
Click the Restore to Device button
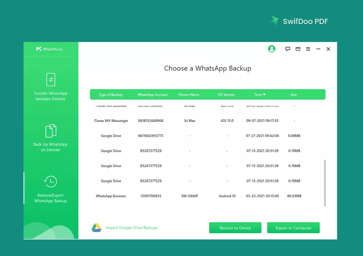(x=235, y=228)
